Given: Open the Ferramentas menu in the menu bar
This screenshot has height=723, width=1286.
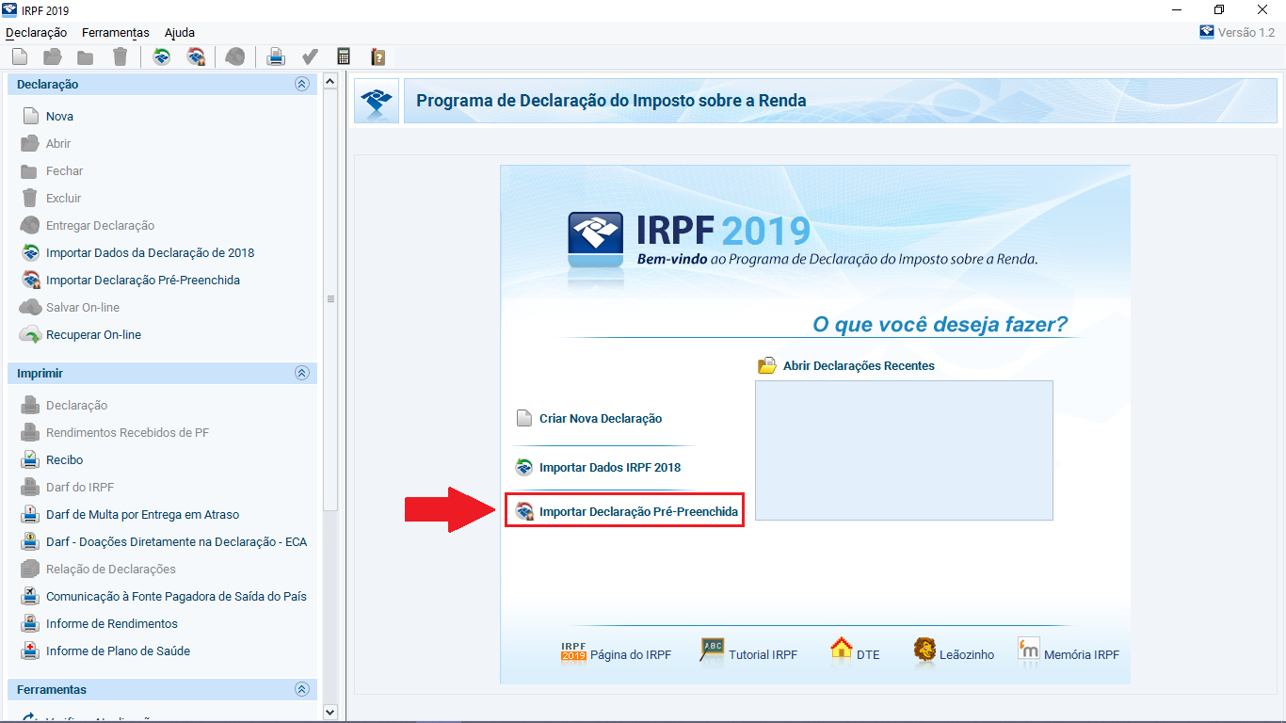Looking at the screenshot, I should (x=115, y=32).
